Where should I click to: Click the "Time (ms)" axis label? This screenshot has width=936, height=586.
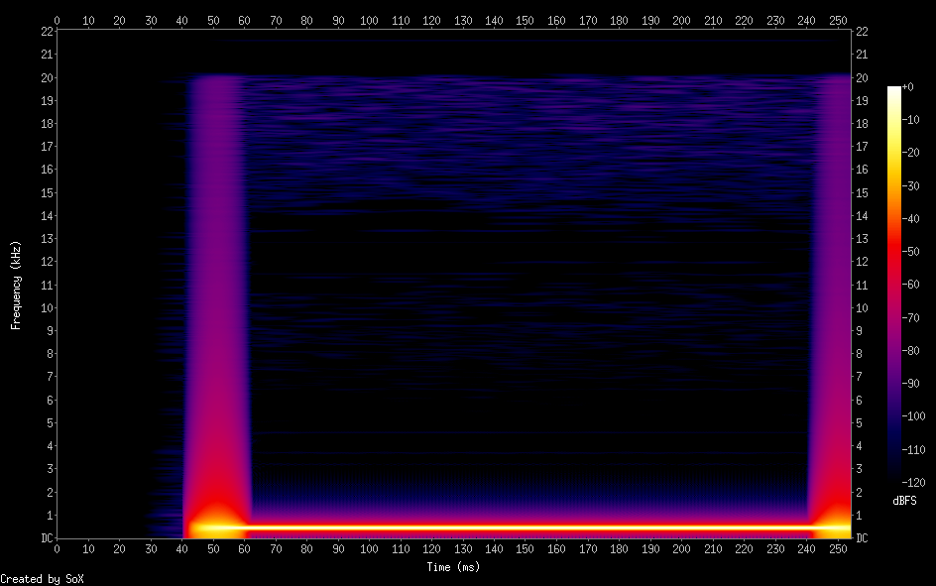(453, 567)
